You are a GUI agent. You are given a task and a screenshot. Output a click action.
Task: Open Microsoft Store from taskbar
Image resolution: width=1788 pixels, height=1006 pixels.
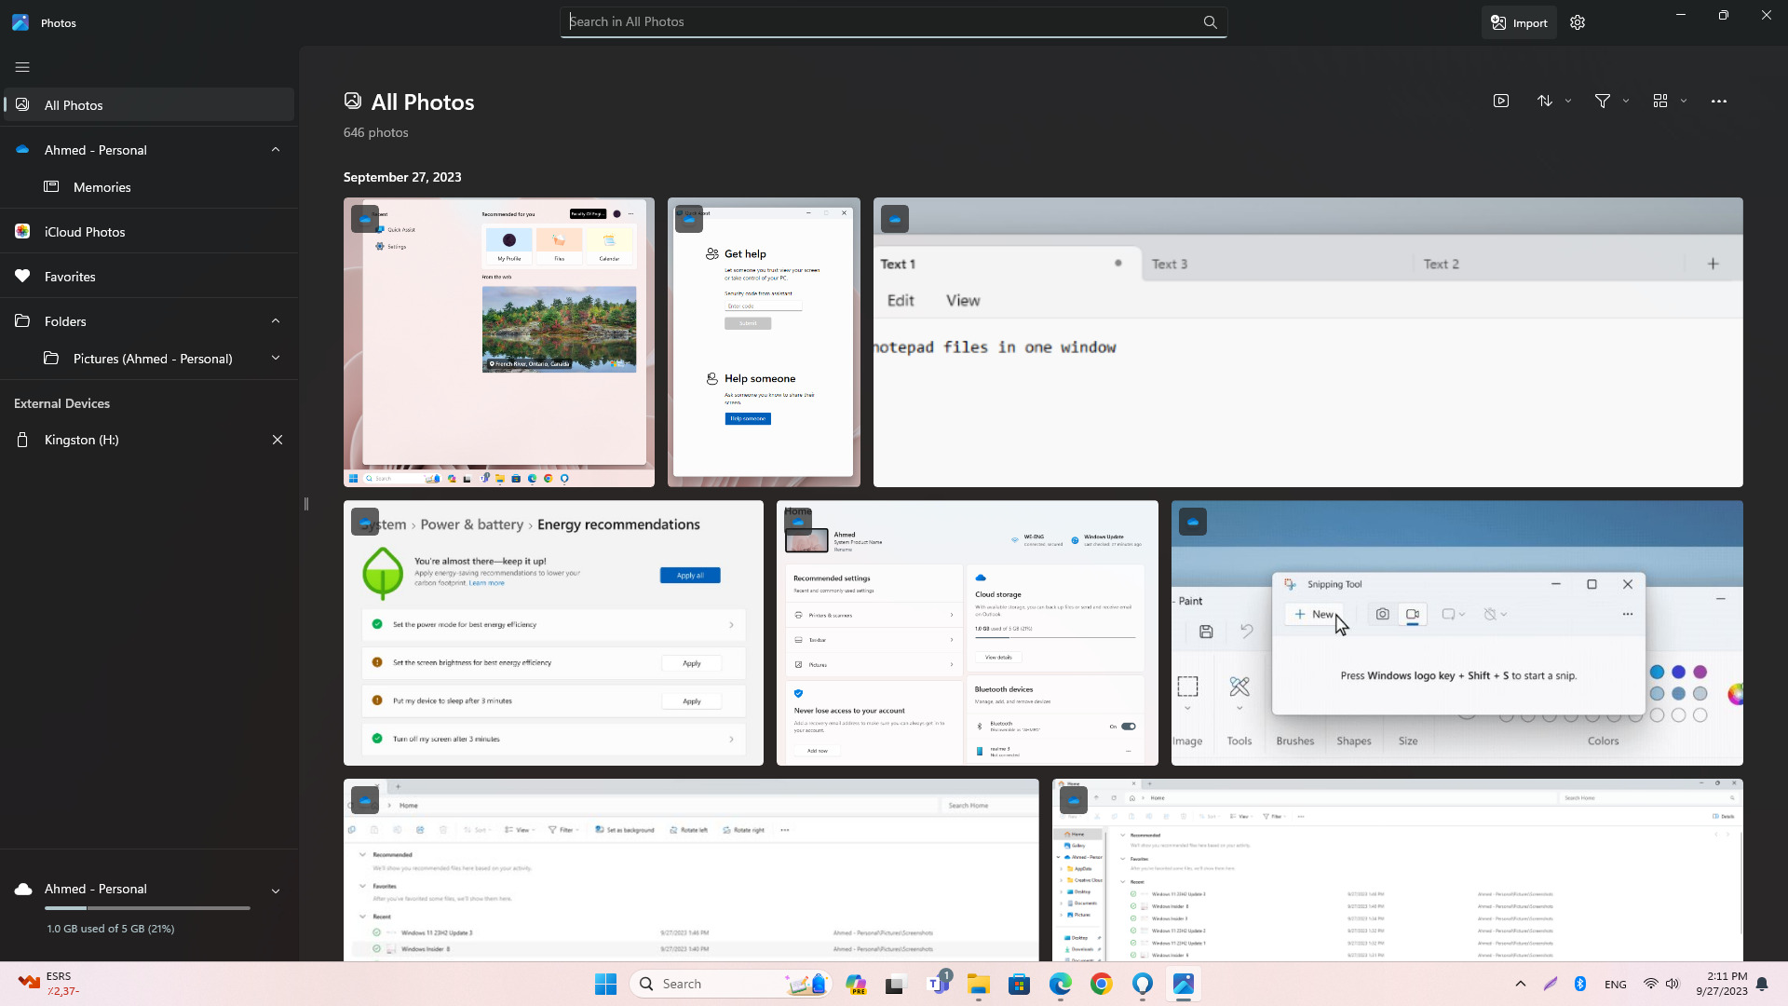tap(1020, 984)
